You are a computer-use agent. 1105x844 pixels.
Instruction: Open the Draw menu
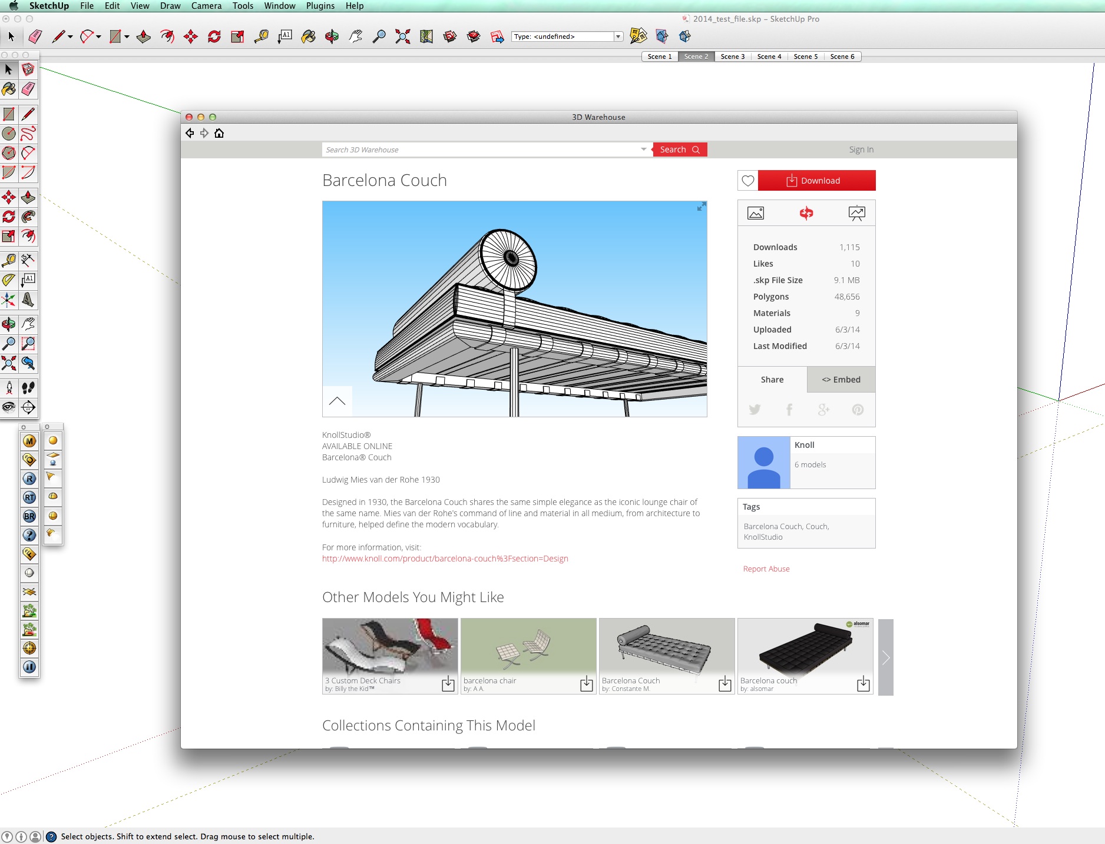click(x=170, y=6)
